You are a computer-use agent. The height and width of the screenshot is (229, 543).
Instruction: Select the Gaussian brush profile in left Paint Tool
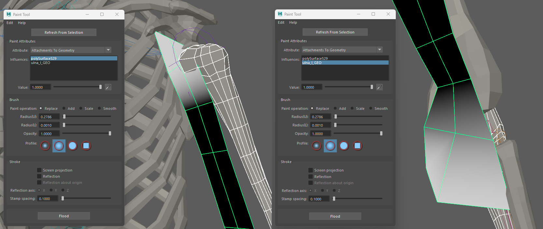(x=45, y=146)
